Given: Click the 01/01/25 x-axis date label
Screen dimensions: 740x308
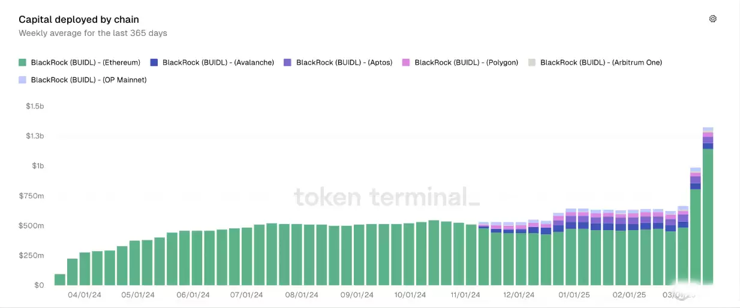Looking at the screenshot, I should [x=574, y=295].
